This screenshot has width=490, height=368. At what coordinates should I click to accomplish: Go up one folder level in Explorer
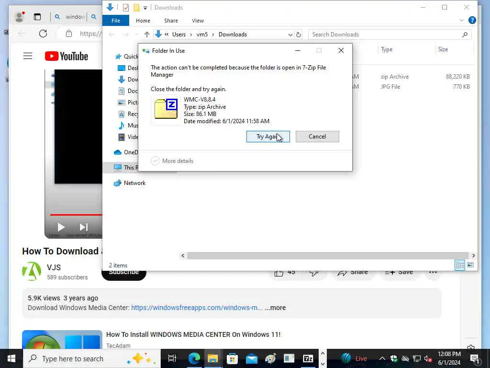(x=146, y=34)
